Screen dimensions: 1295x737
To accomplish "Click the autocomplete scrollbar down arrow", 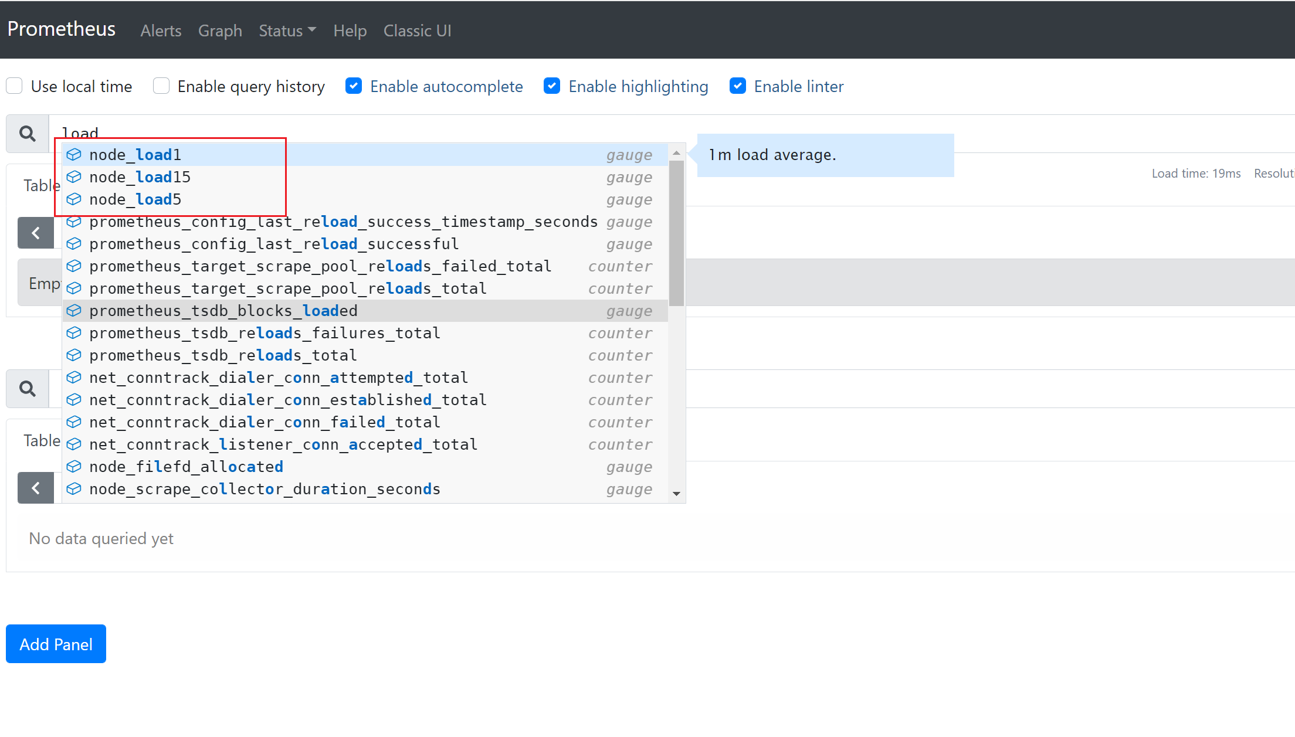I will click(676, 494).
